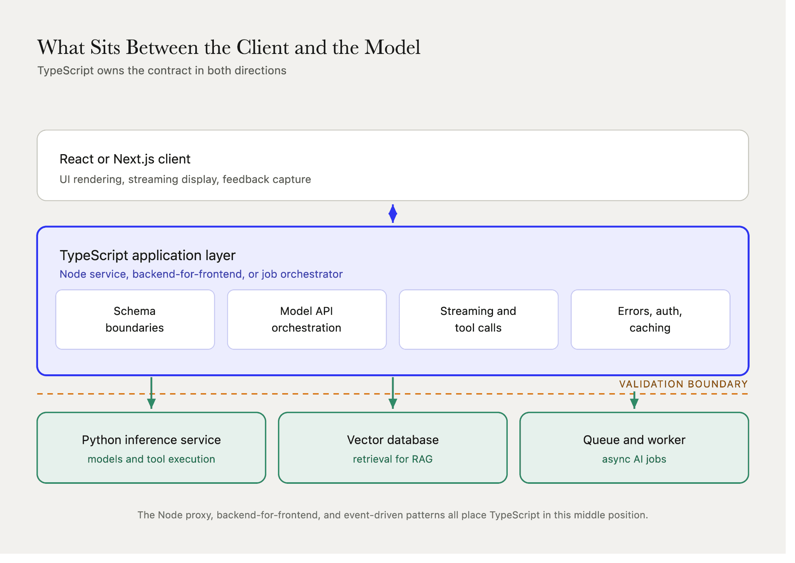This screenshot has width=795, height=563.
Task: Click the 'TypeScript application layer' heading
Action: [148, 255]
